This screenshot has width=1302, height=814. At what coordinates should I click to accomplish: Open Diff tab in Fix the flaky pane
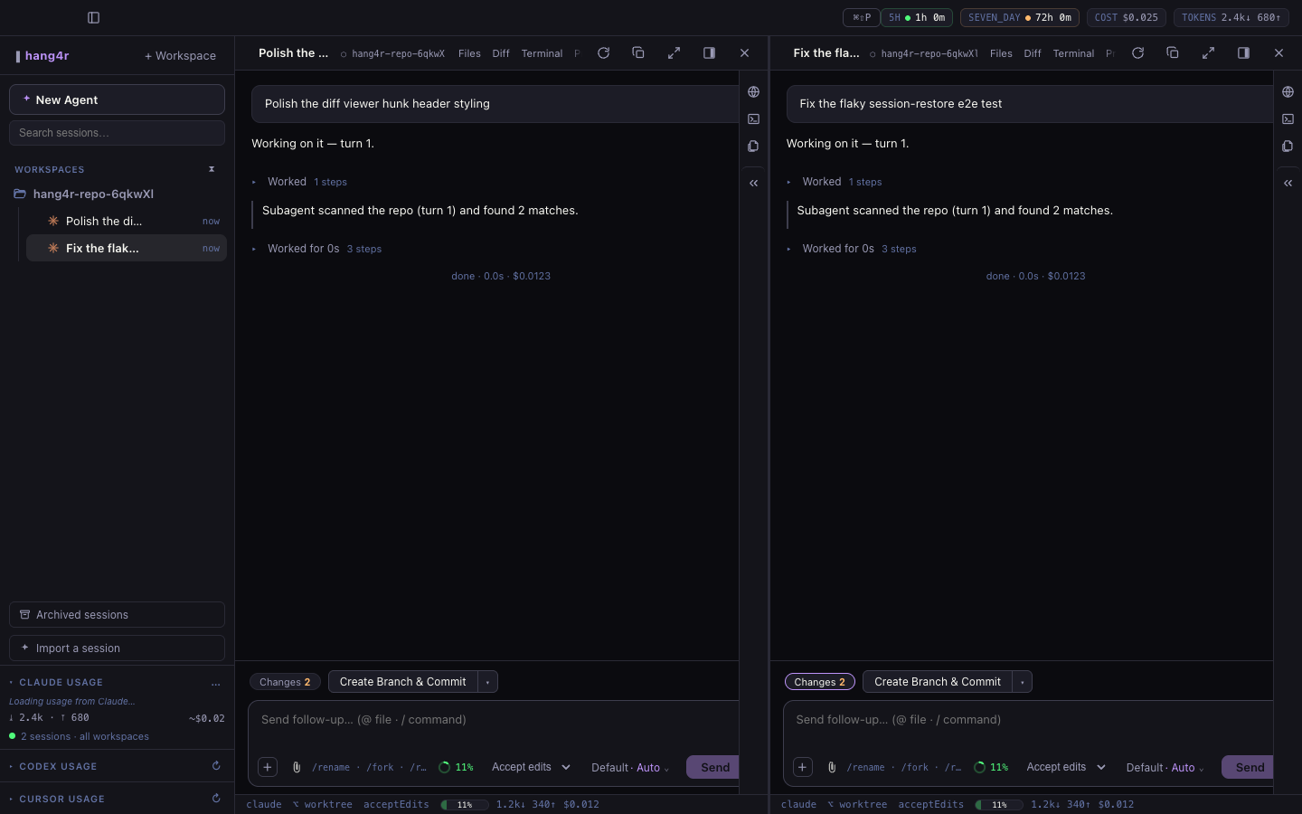1033,53
